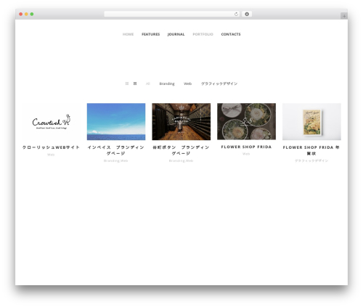This screenshot has height=307, width=363.
Task: Open the FLOWER SHOP FRIDA 年賀状 title link
Action: [311, 150]
